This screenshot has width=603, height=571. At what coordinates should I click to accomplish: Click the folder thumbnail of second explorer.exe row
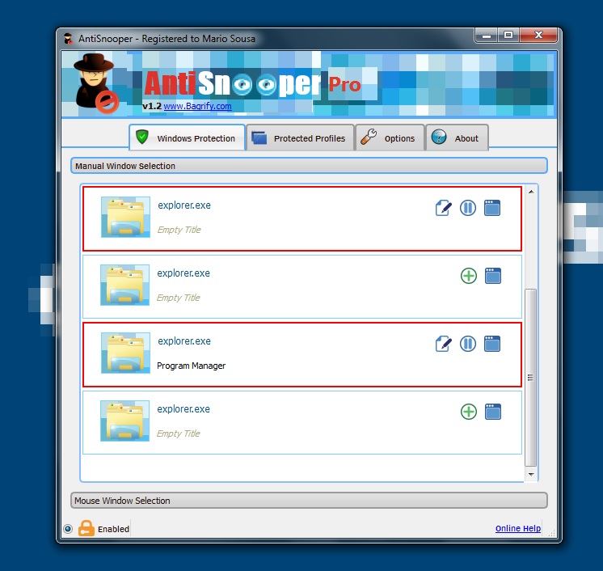(124, 285)
